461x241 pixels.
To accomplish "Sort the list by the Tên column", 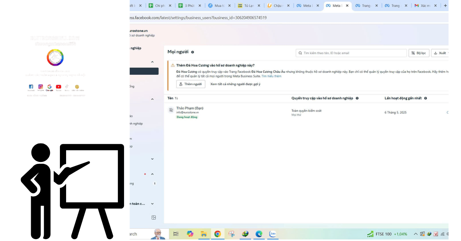I will [x=176, y=98].
